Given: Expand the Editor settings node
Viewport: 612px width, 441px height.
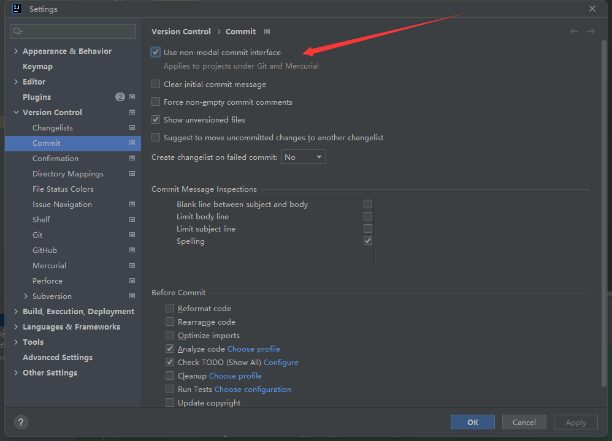Looking at the screenshot, I should [x=15, y=81].
